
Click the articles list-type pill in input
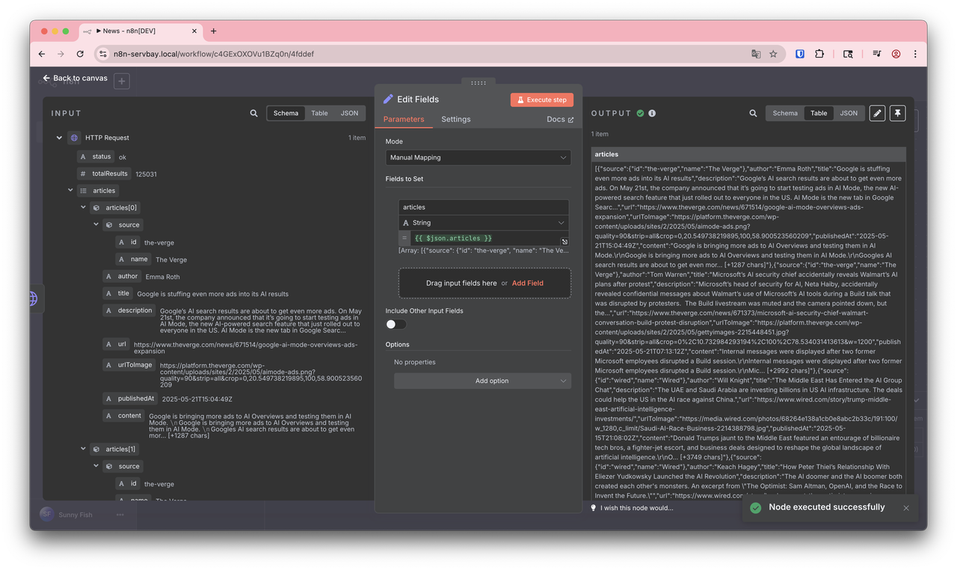[x=98, y=191]
